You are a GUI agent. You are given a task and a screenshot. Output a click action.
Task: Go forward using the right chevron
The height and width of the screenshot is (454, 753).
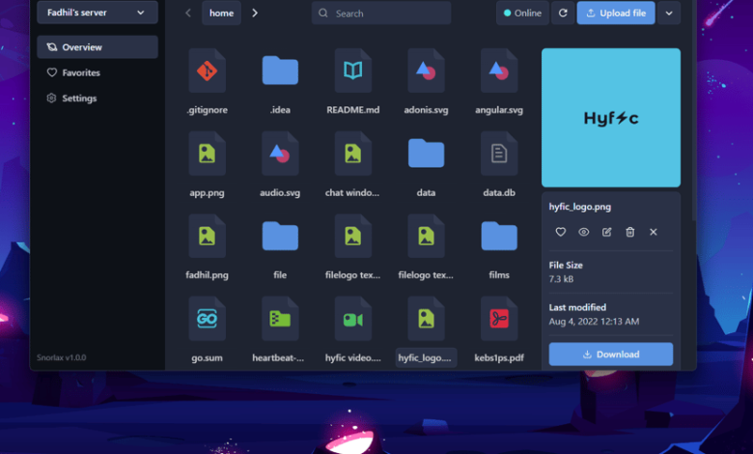pyautogui.click(x=255, y=13)
